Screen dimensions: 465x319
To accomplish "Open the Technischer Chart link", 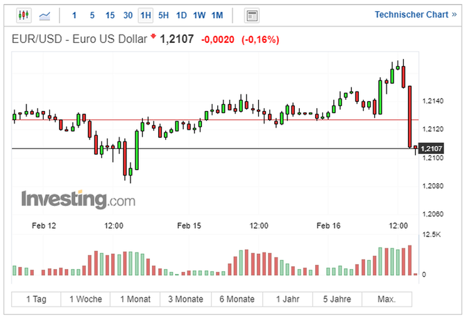I will [416, 15].
